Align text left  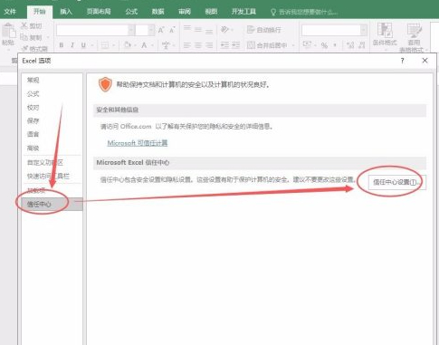[x=187, y=45]
